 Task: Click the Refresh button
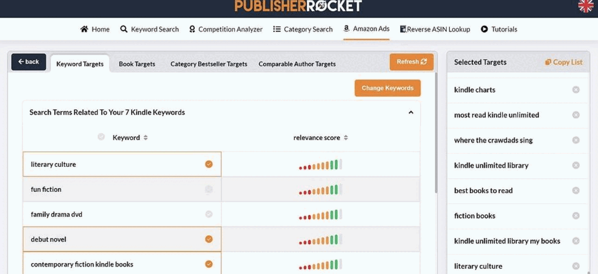coord(412,62)
